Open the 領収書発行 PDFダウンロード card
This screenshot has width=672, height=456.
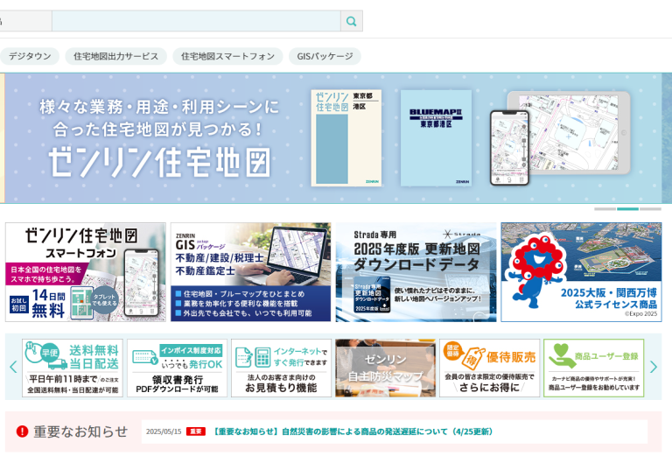177,368
